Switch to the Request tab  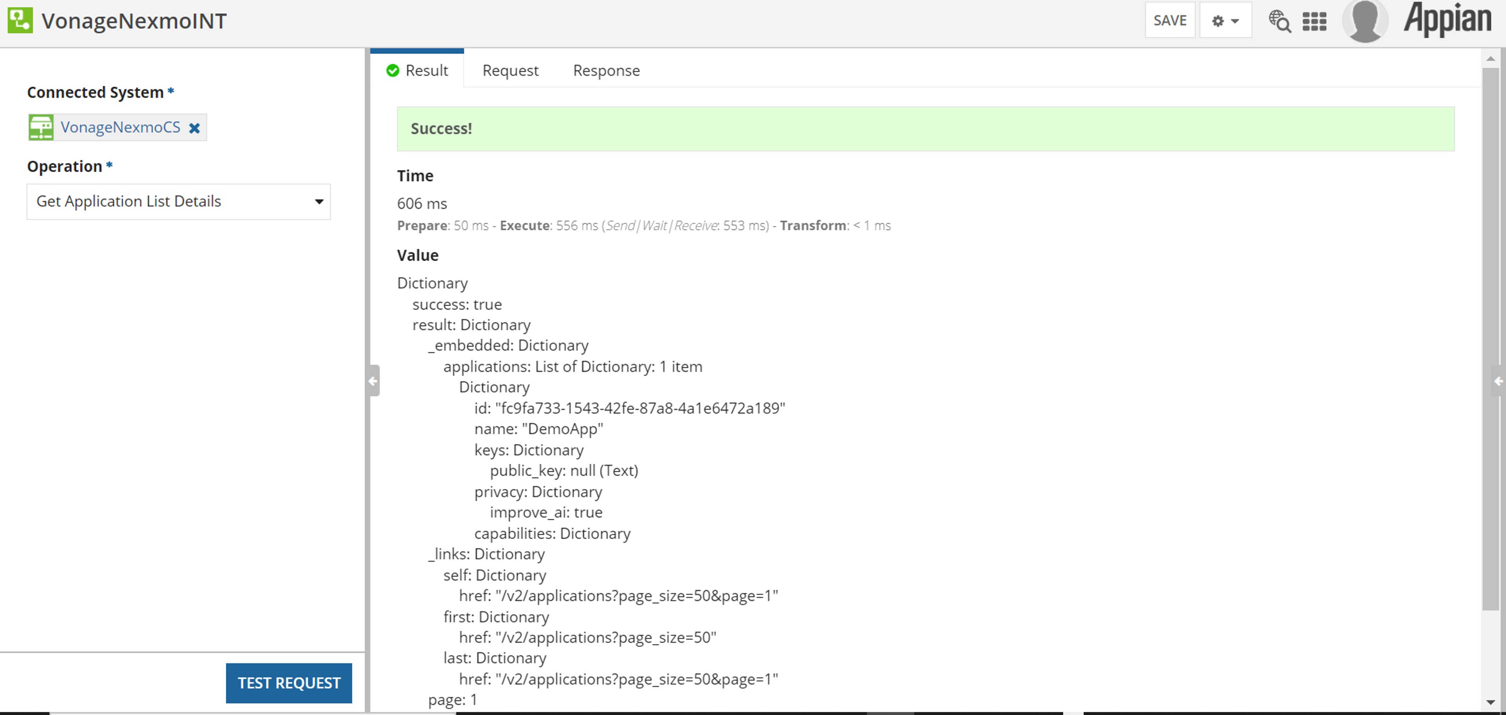click(510, 71)
